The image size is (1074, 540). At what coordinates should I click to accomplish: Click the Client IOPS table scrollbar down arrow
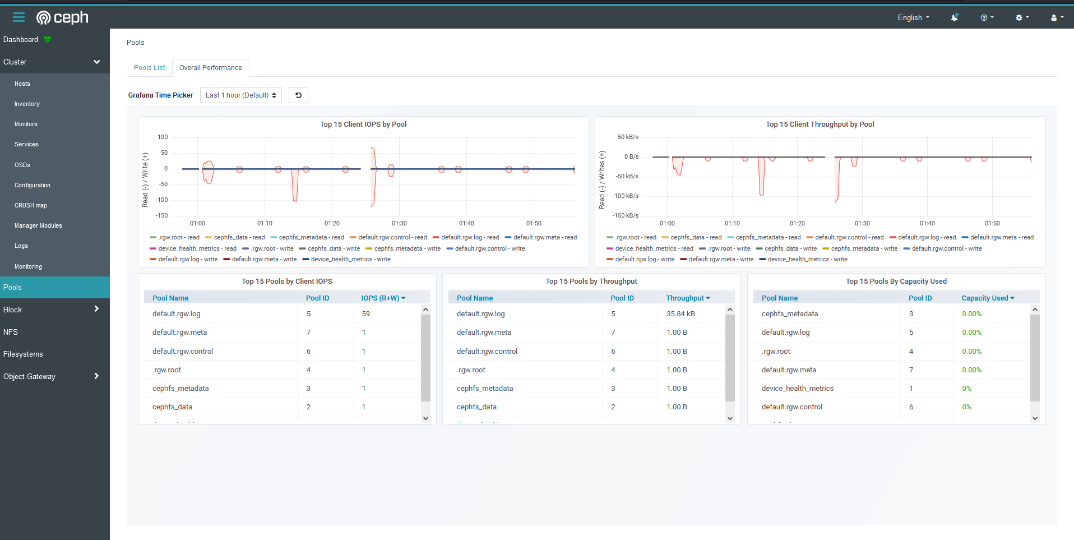tap(426, 418)
